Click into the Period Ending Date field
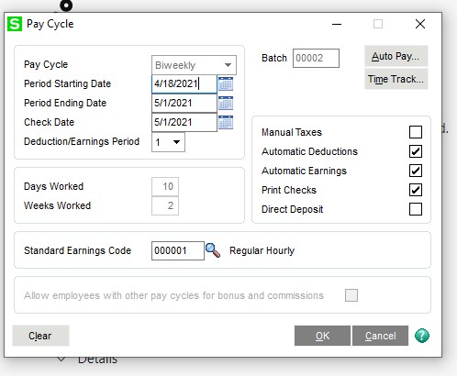The height and width of the screenshot is (376, 457). [x=184, y=103]
